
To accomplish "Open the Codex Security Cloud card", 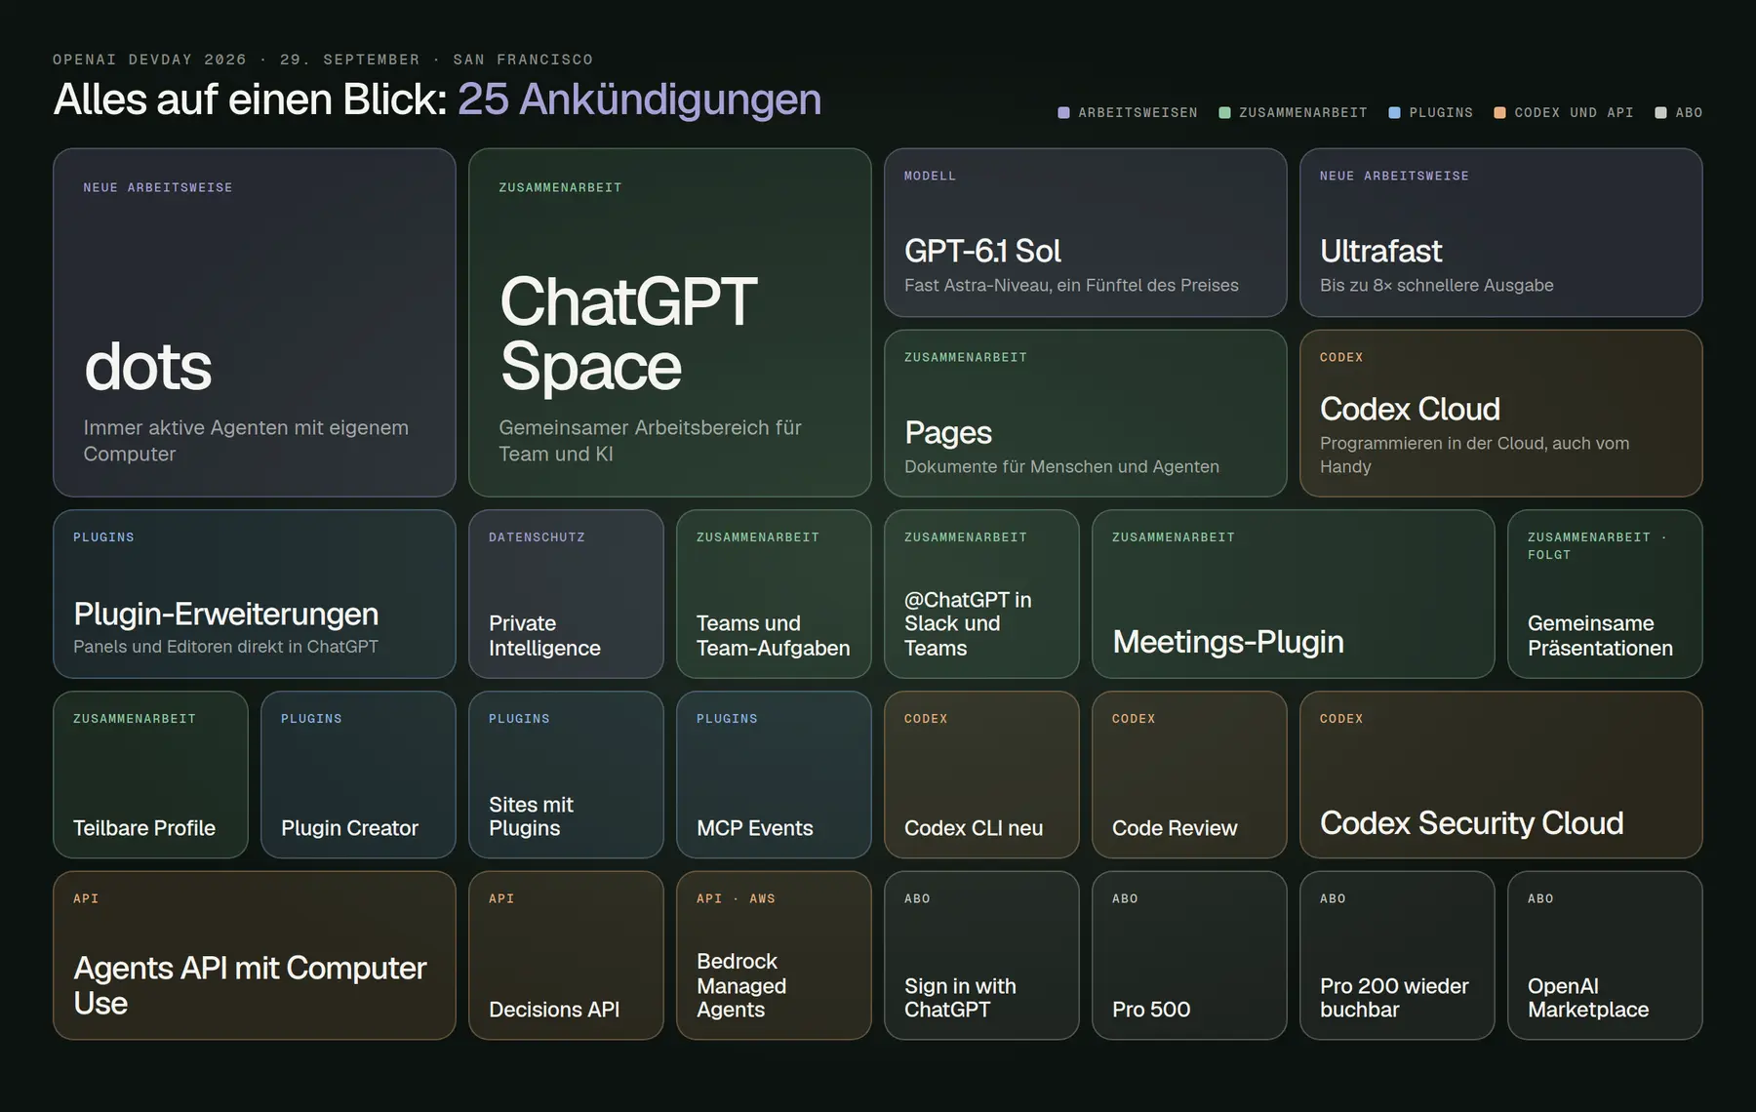I will (x=1501, y=775).
